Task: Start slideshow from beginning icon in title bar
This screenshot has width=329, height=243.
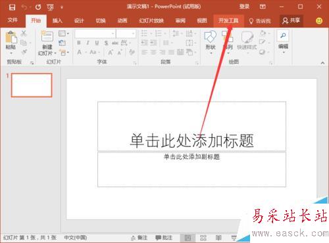Action: coord(50,8)
